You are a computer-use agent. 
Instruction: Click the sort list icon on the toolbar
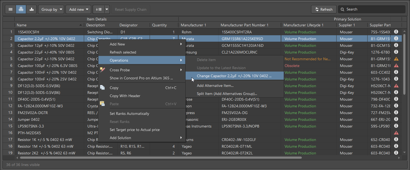click(99, 9)
